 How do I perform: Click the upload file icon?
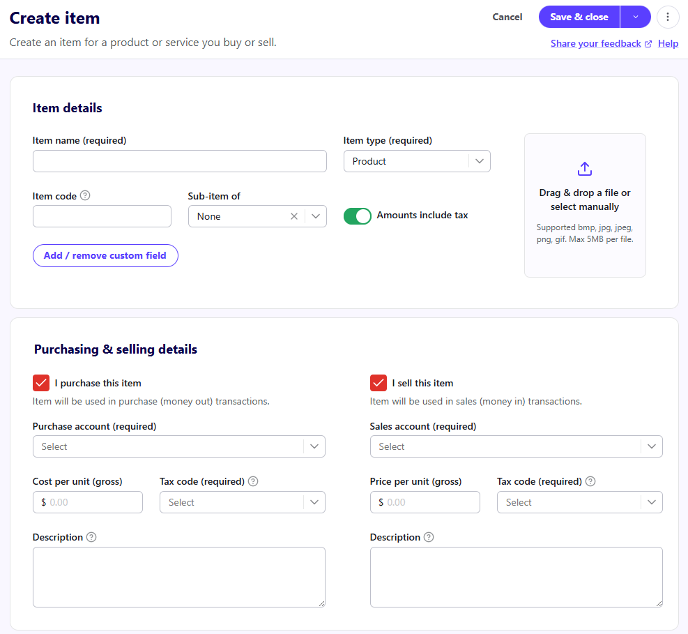(x=585, y=169)
